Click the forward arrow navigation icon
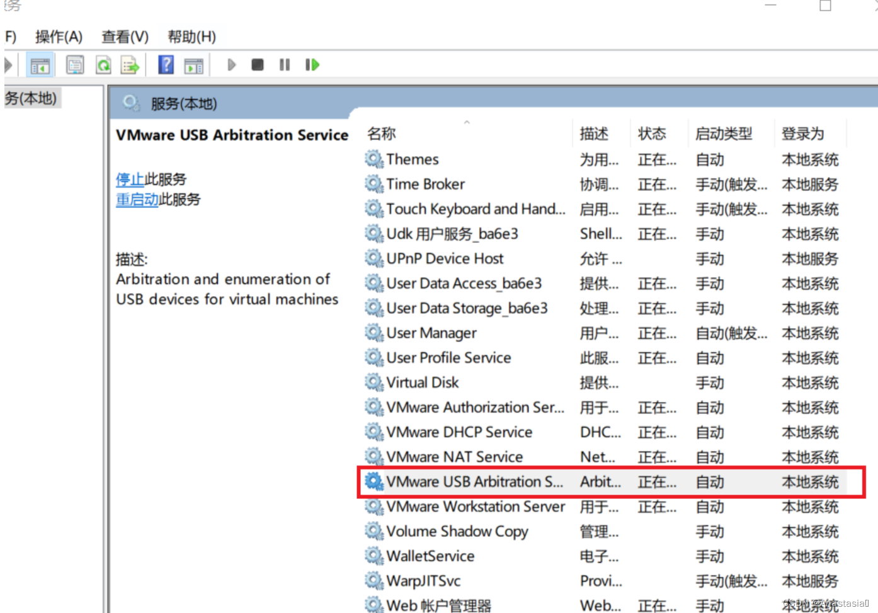This screenshot has width=878, height=613. pos(8,65)
